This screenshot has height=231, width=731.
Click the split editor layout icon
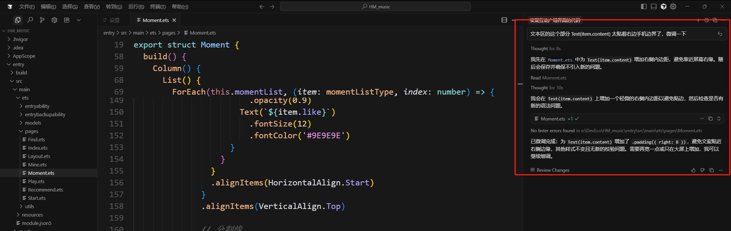[504, 20]
